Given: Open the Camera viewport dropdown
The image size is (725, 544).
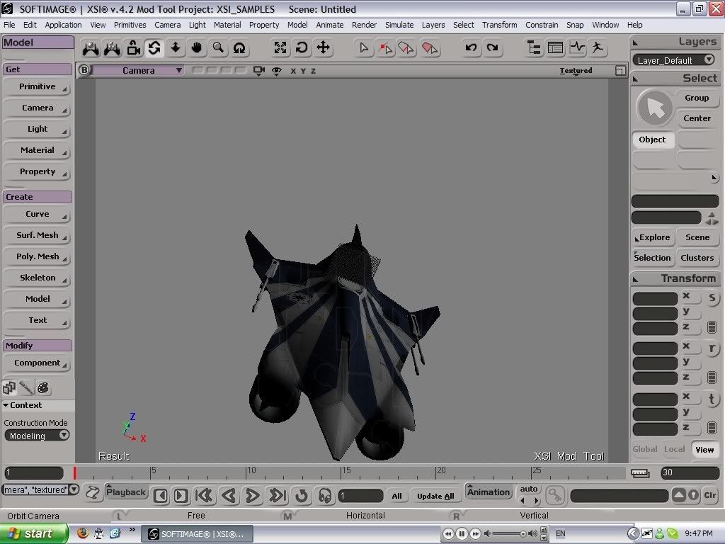Looking at the screenshot, I should click(138, 70).
